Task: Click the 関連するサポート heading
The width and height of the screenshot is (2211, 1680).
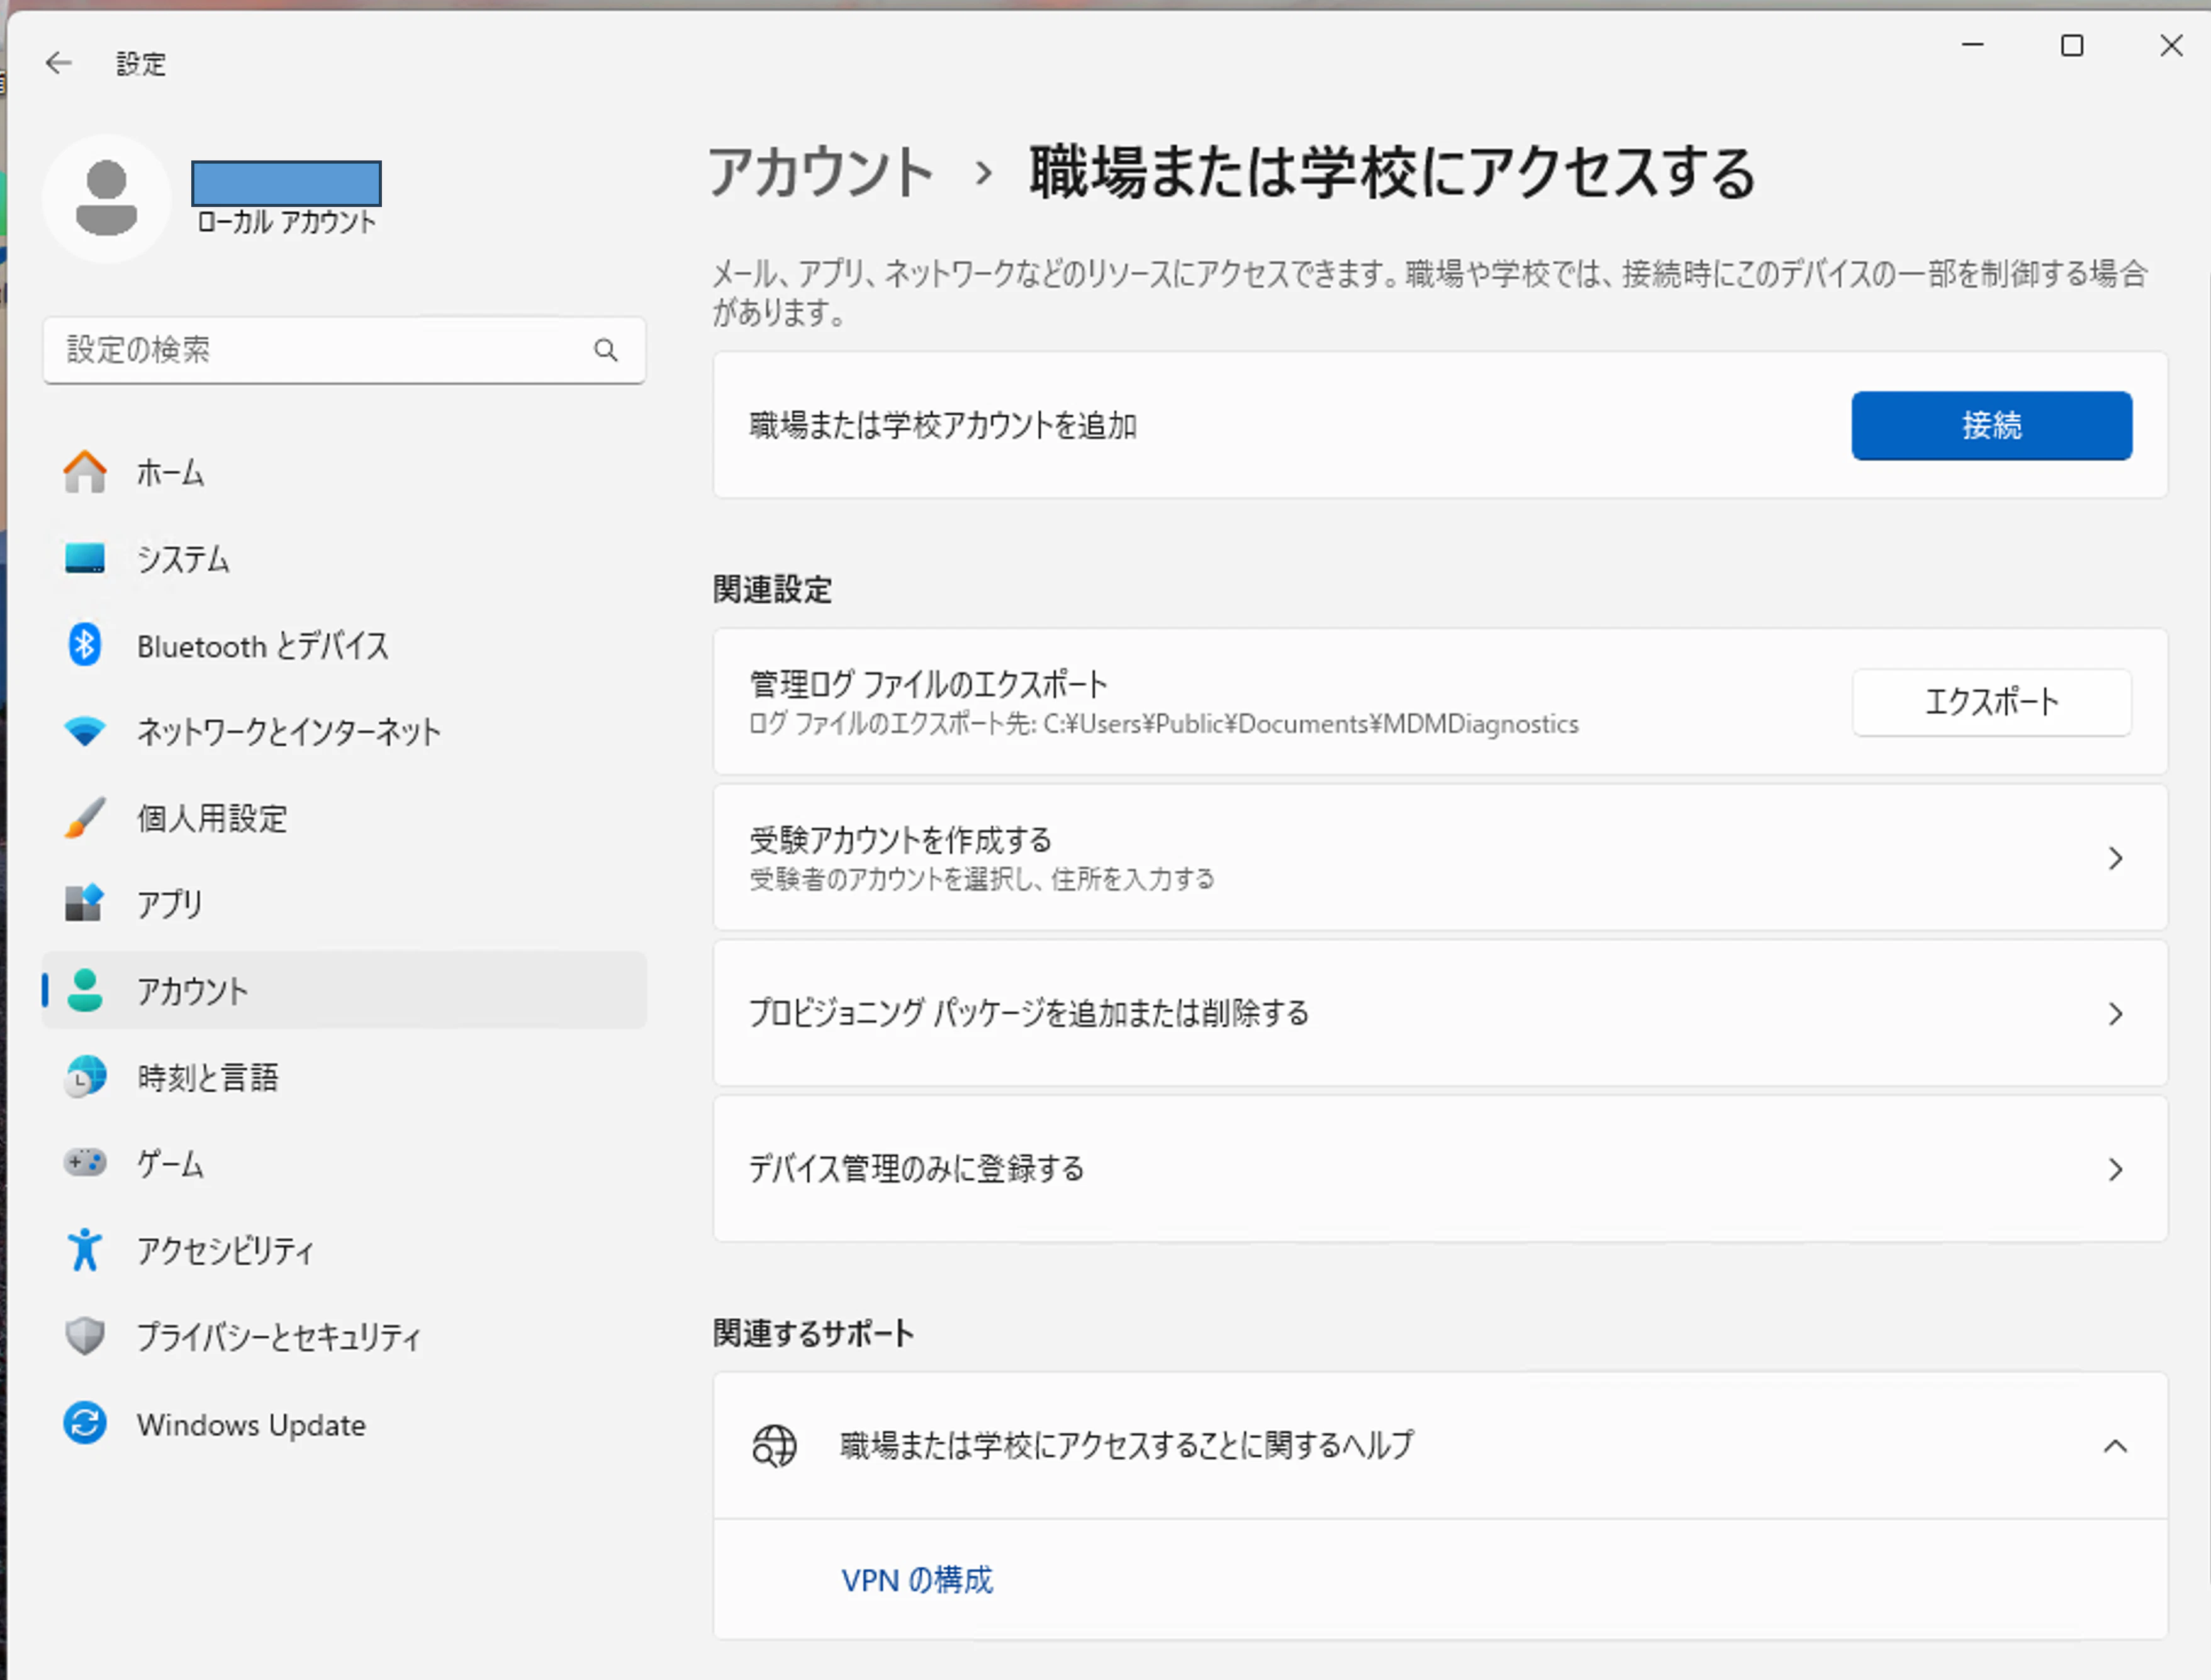Action: click(x=813, y=1333)
